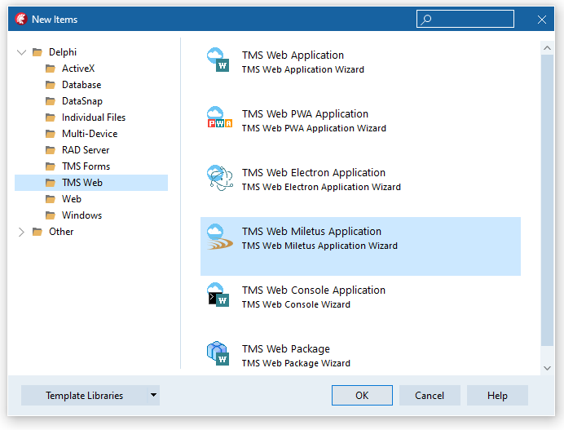Image resolution: width=564 pixels, height=430 pixels.
Task: Click 'TMS Web Package Wizard' description
Action: point(296,363)
